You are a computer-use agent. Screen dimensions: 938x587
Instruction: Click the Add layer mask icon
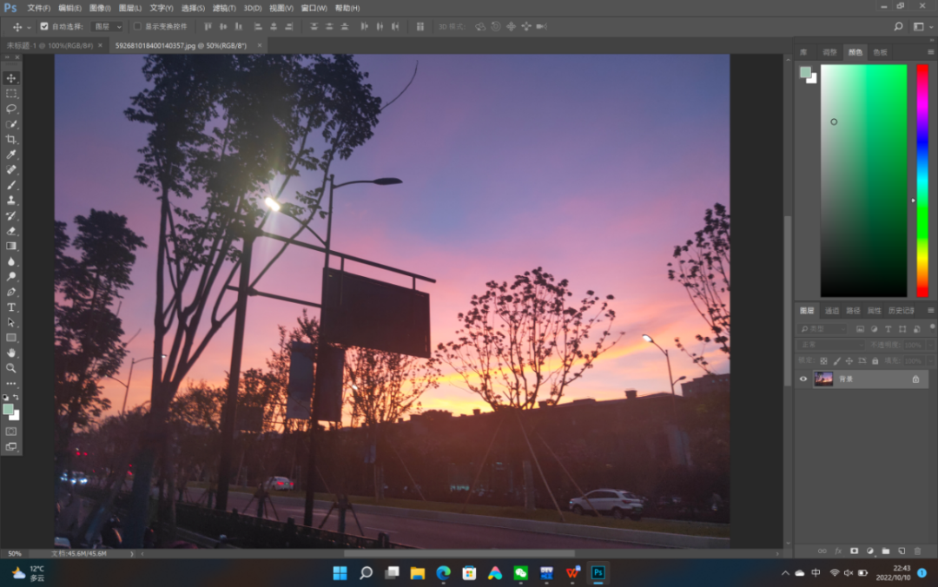tap(855, 551)
